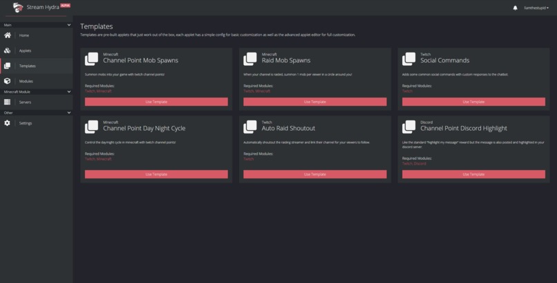Viewport: 557px width, 283px height.
Task: Click the Channel Point Discord Highlight title
Action: coord(464,128)
